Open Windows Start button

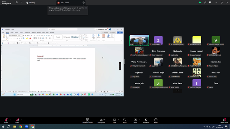pyautogui.click(x=3, y=126)
